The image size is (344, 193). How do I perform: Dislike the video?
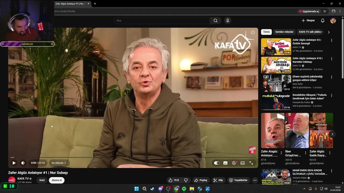(x=186, y=180)
